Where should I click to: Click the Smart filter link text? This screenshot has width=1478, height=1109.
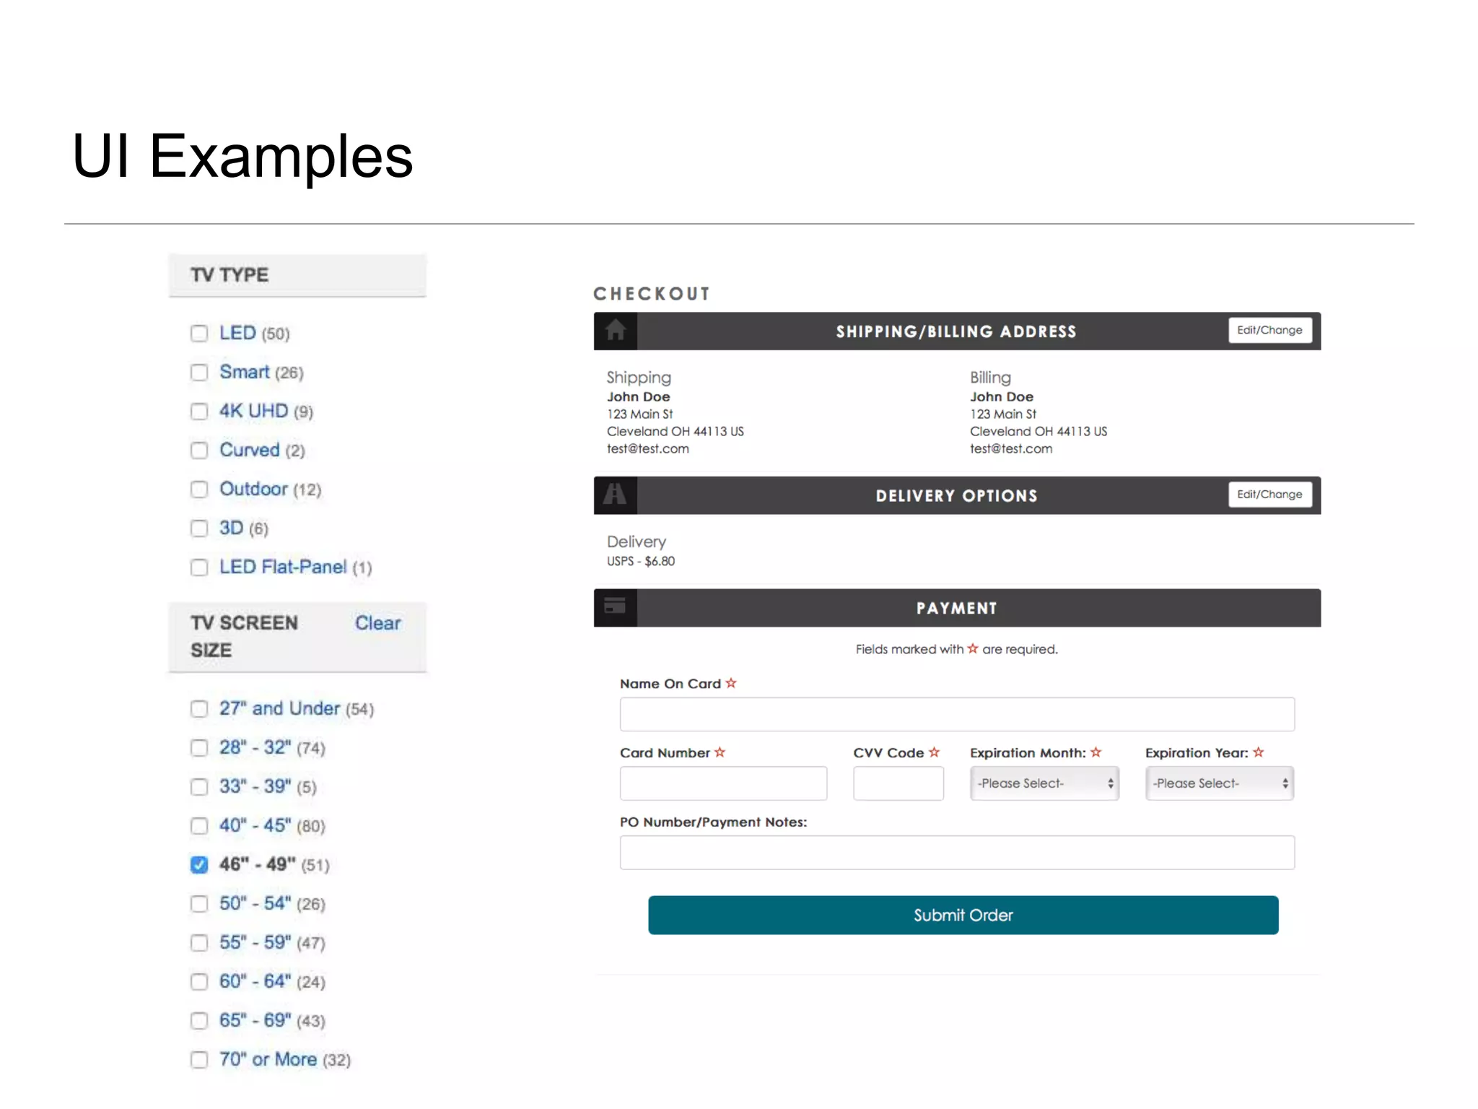tap(245, 372)
